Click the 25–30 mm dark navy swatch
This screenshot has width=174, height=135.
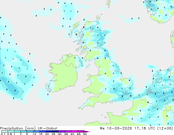pyautogui.click(x=55, y=131)
